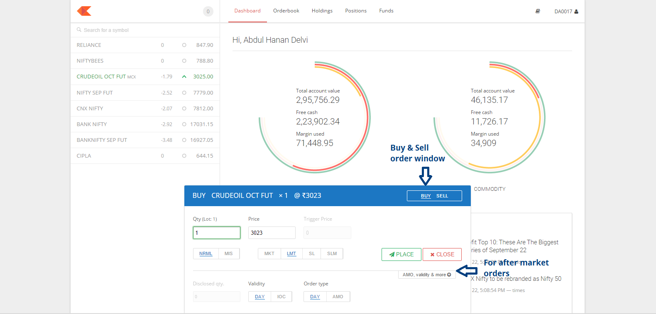Click the PLACE order button
This screenshot has width=656, height=314.
pos(401,255)
